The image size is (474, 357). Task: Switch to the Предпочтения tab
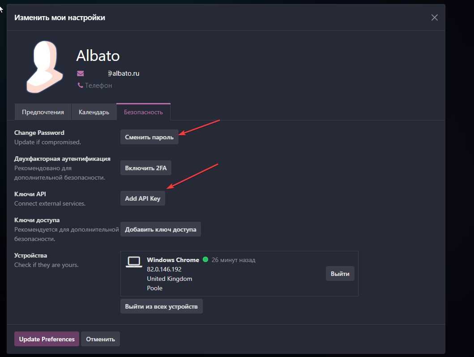[43, 112]
